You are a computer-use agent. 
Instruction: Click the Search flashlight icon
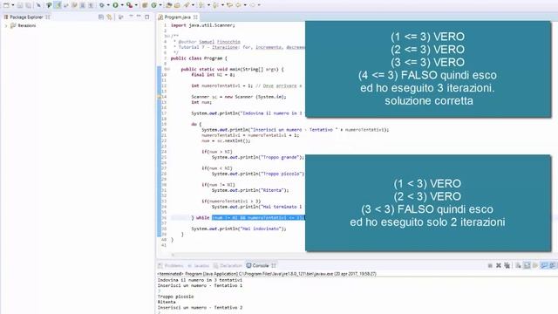186,5
